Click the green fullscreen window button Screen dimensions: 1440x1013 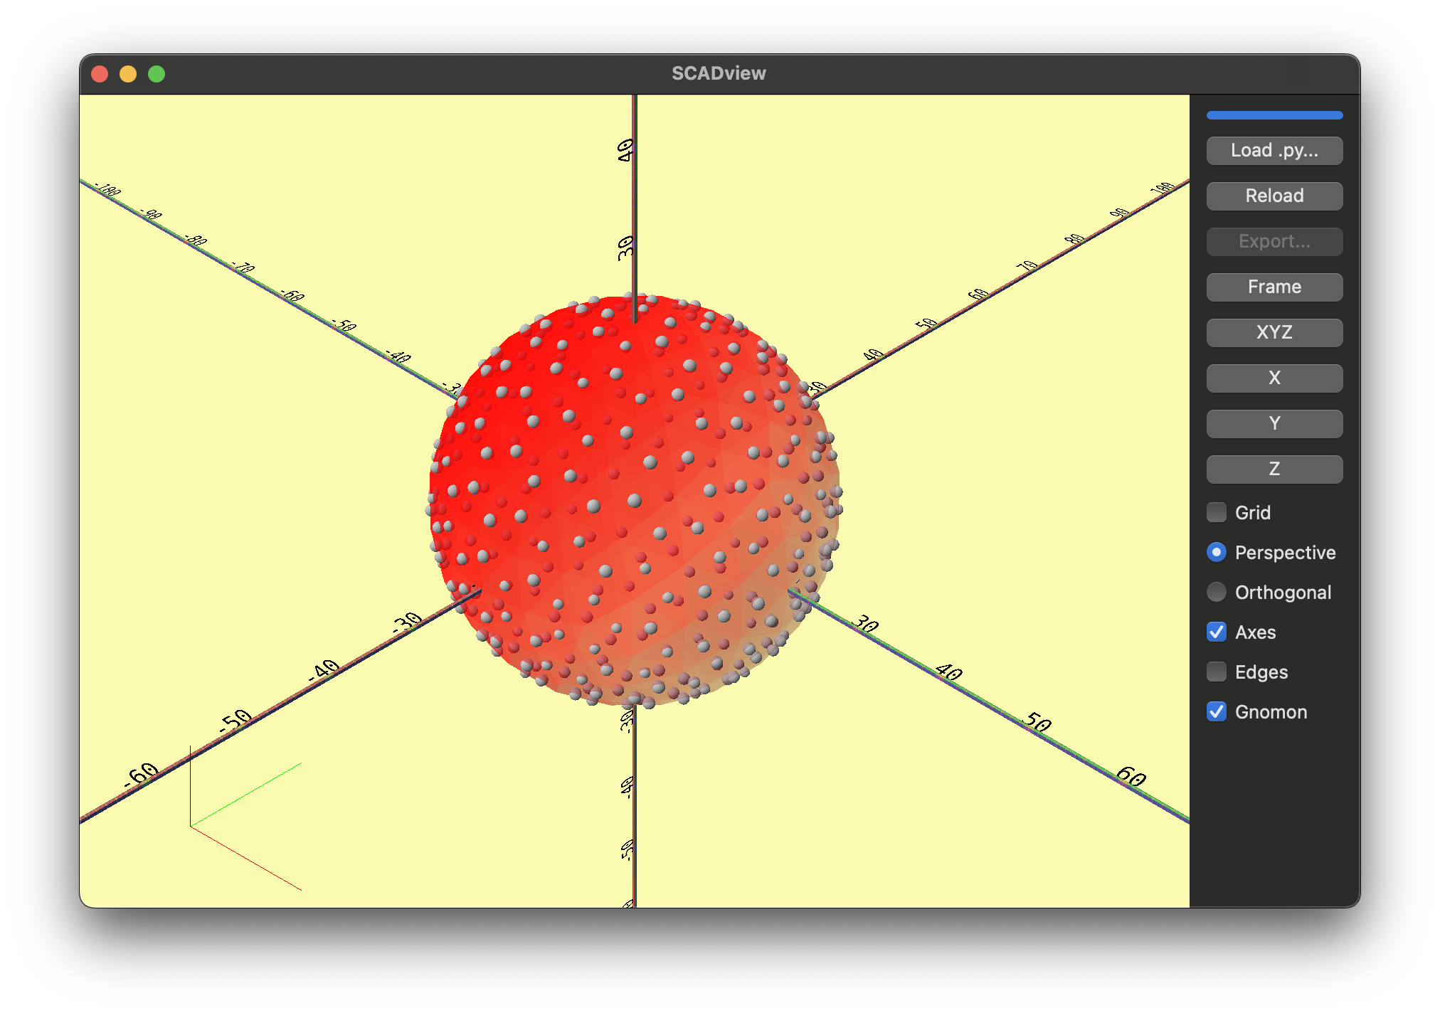click(157, 74)
